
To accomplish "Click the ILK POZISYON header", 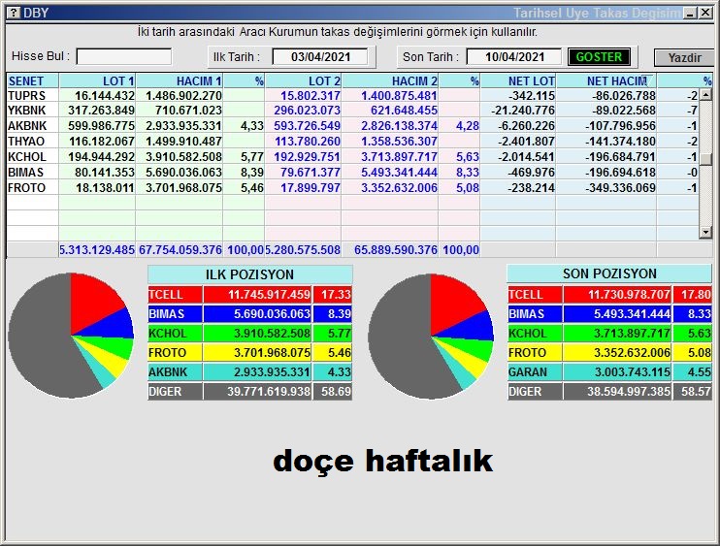I will [249, 274].
